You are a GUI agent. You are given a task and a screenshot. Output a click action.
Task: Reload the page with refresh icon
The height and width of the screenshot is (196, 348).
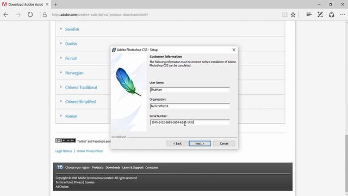tap(30, 15)
